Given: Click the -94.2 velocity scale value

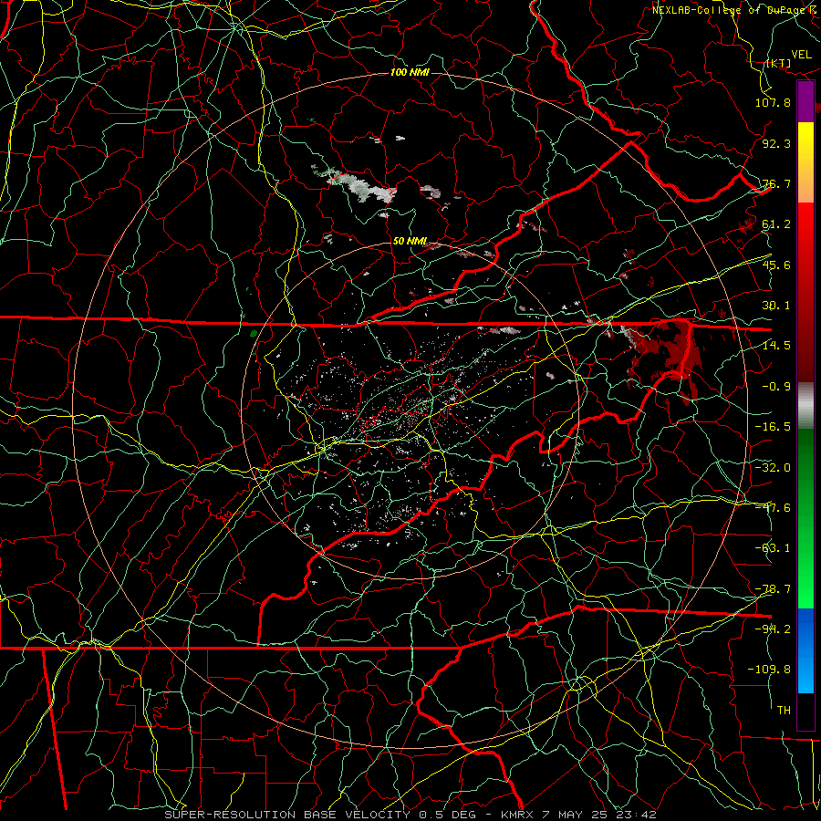Looking at the screenshot, I should pyautogui.click(x=773, y=629).
